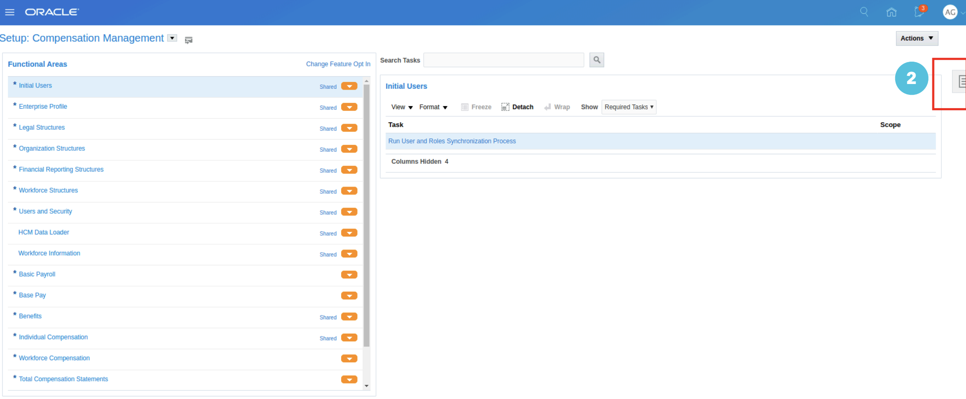Select the Base Pay functional area

(x=32, y=295)
